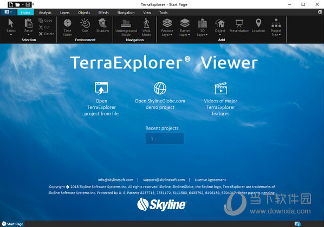The image size is (324, 227).
Task: Maximize the TerraExplorer window
Action: [303, 4]
